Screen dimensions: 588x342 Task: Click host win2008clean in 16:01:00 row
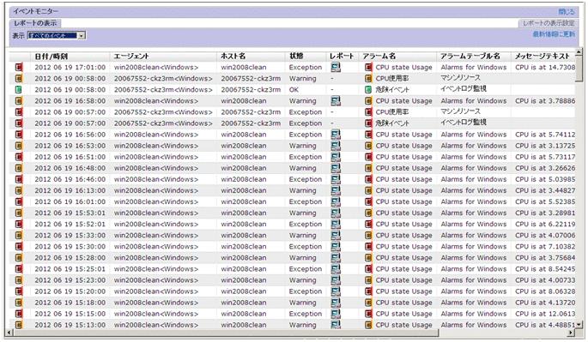(x=244, y=201)
